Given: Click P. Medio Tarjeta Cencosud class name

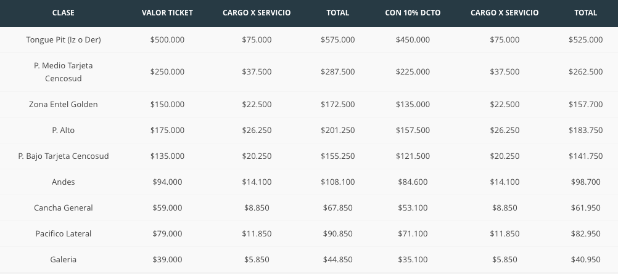Looking at the screenshot, I should (64, 72).
